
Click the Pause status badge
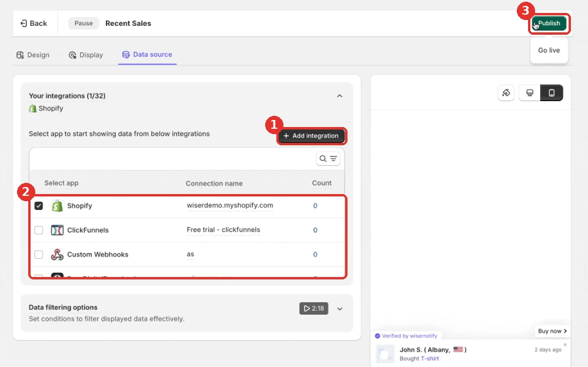pos(83,24)
